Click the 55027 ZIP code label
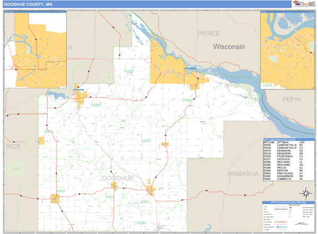 coord(146,141)
